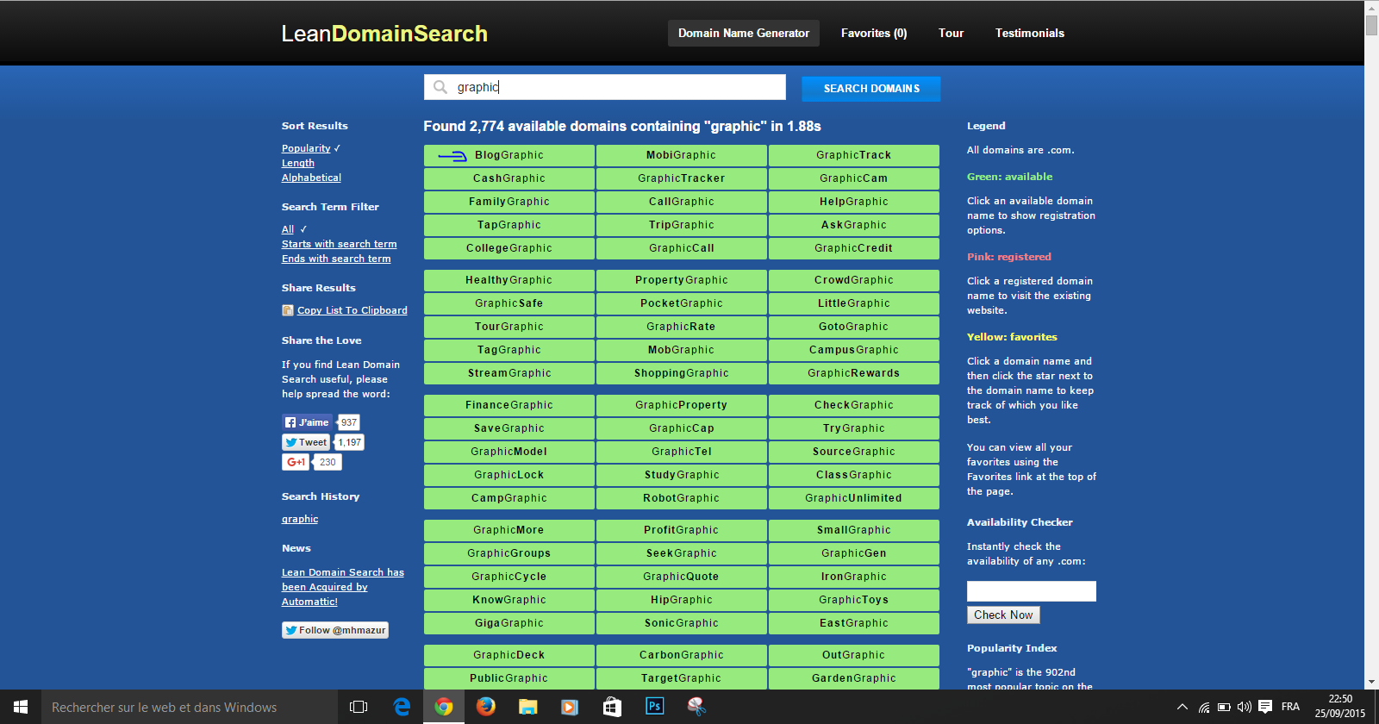Open File Explorer from the taskbar
Viewport: 1379px width, 724px height.
point(528,707)
